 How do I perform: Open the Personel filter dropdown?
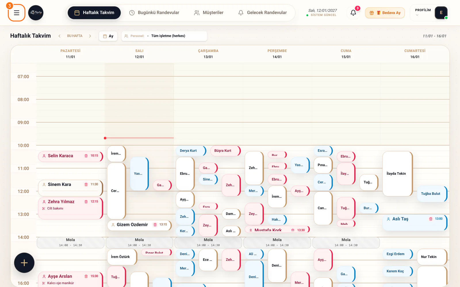pyautogui.click(x=164, y=36)
